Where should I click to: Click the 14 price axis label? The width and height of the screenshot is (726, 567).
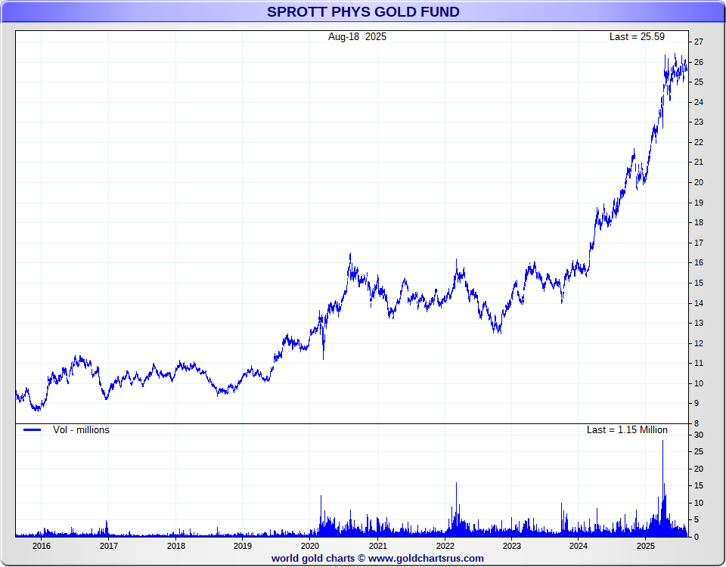[x=699, y=302]
